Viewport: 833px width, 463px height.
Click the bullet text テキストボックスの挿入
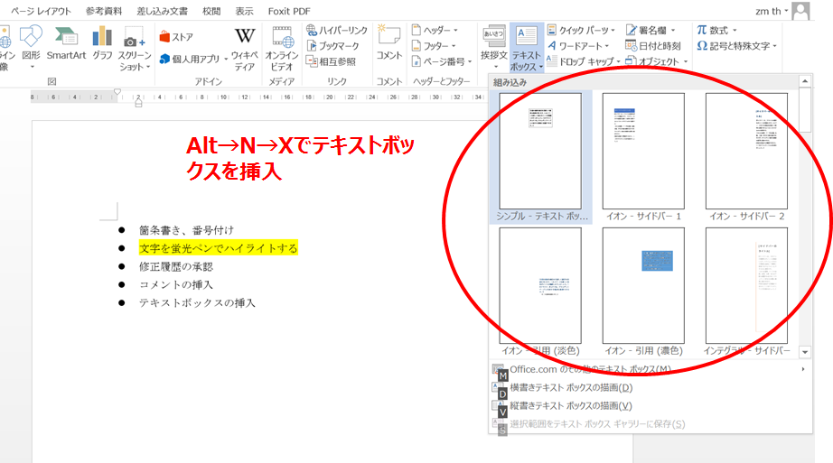pos(197,302)
